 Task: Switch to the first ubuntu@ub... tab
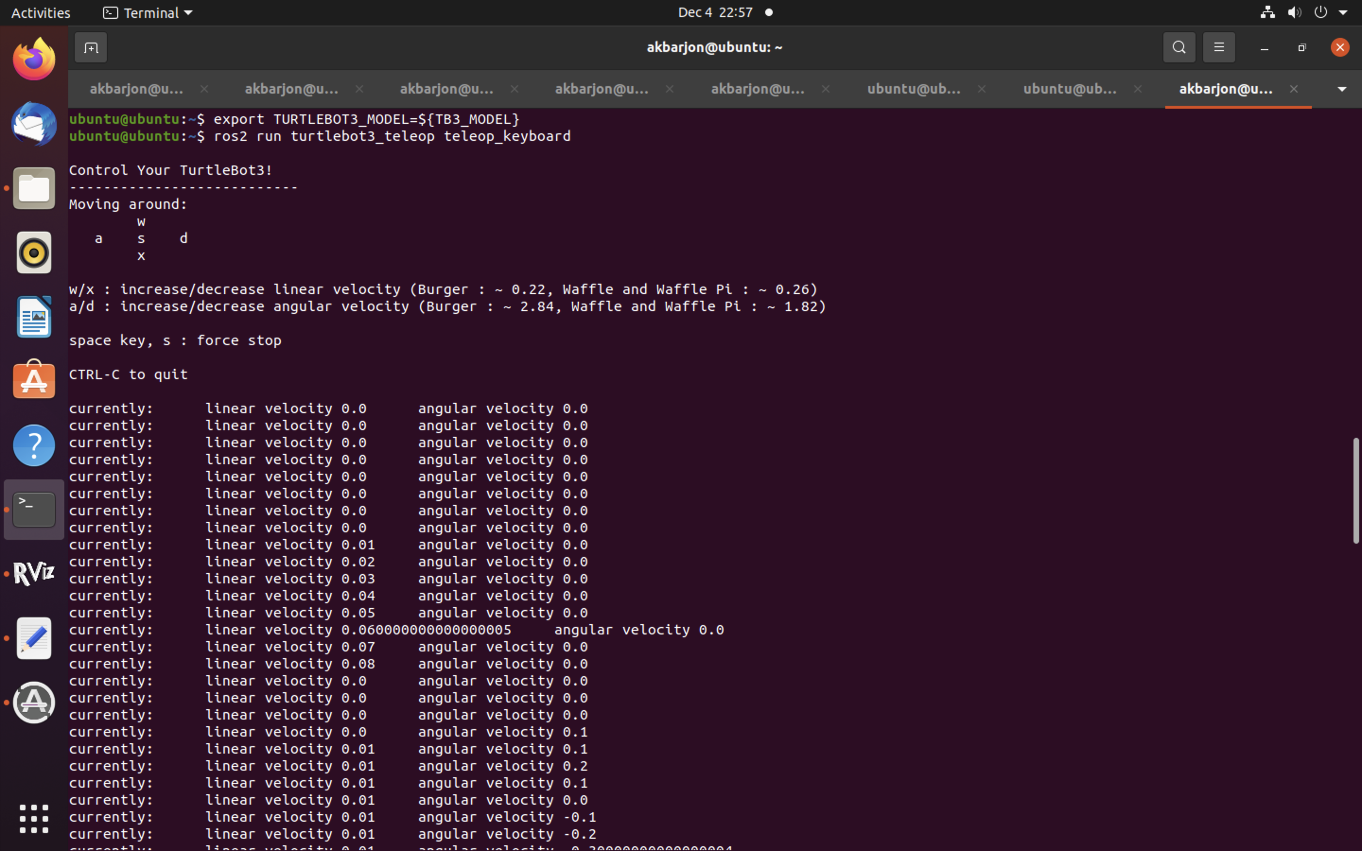click(914, 89)
